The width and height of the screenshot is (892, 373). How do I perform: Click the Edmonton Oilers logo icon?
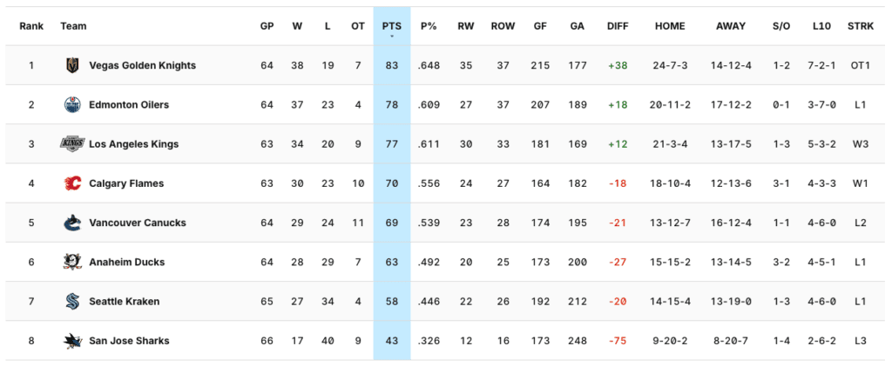72,104
